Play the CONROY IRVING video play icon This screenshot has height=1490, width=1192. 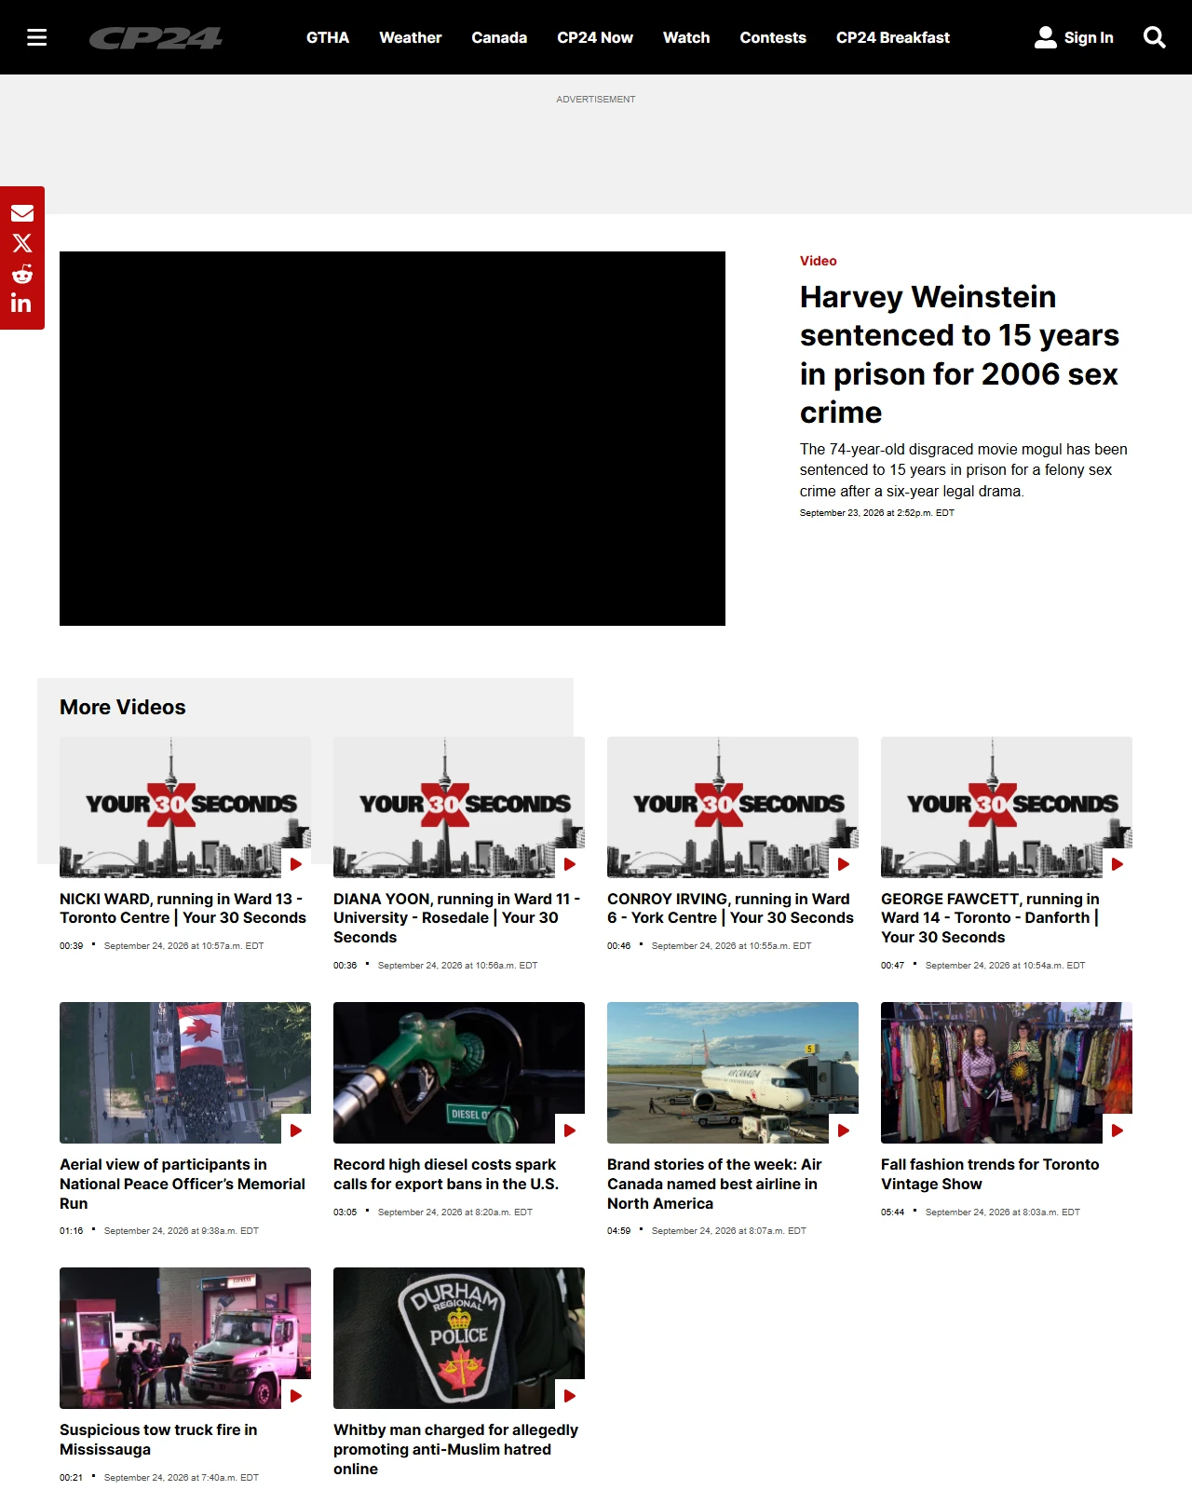point(844,864)
